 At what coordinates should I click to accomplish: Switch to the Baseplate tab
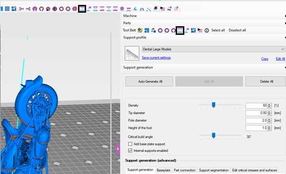point(163,170)
